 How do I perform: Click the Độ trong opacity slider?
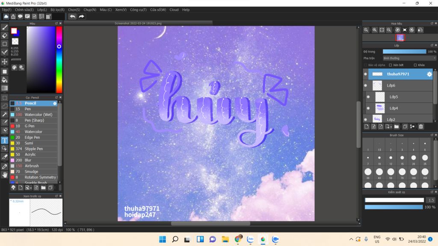coord(404,52)
